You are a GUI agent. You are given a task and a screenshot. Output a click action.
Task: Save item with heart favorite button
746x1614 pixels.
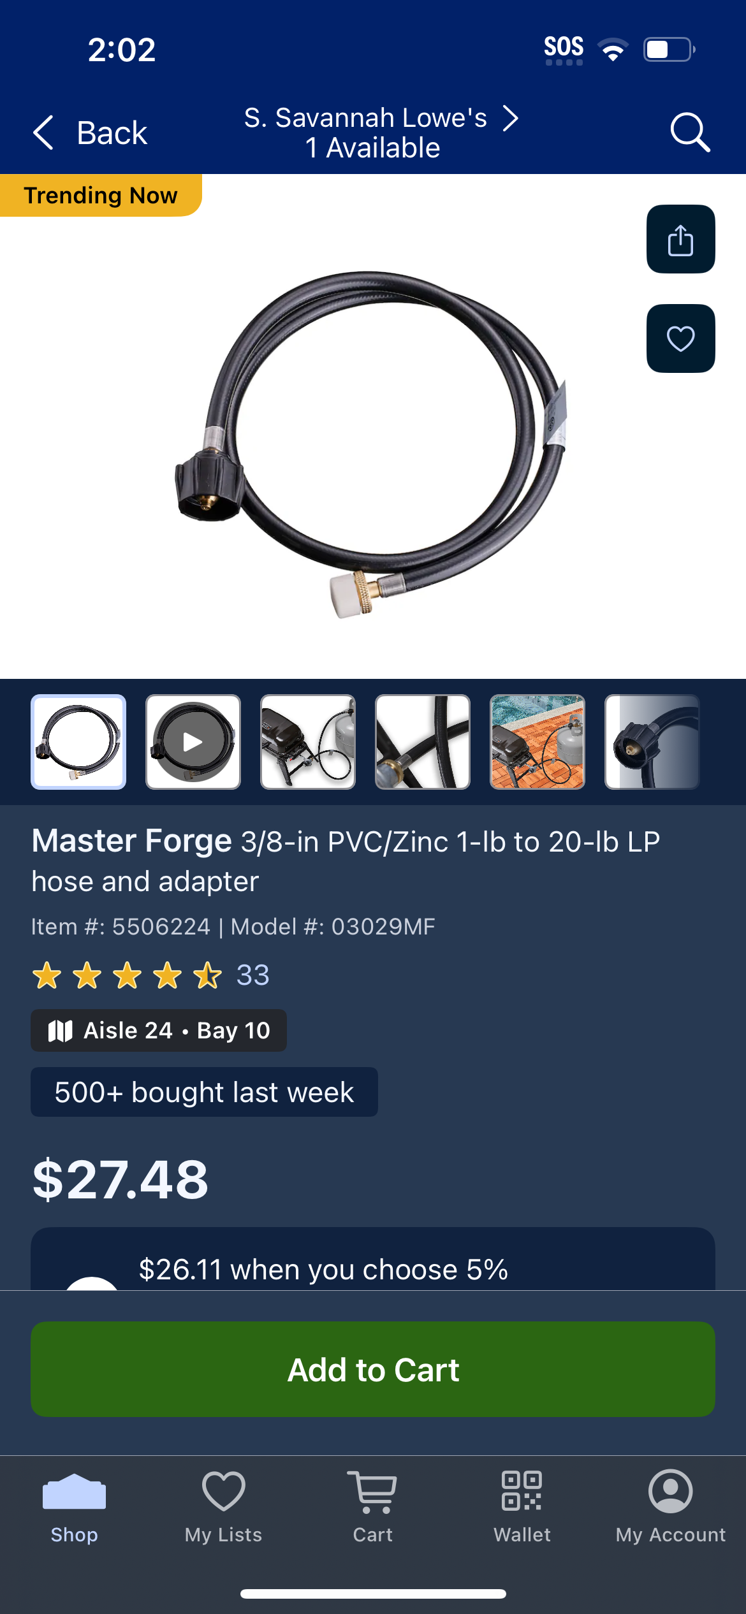coord(680,338)
